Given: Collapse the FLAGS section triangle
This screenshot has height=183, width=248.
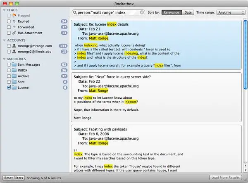Looking at the screenshot, I should (4, 10).
